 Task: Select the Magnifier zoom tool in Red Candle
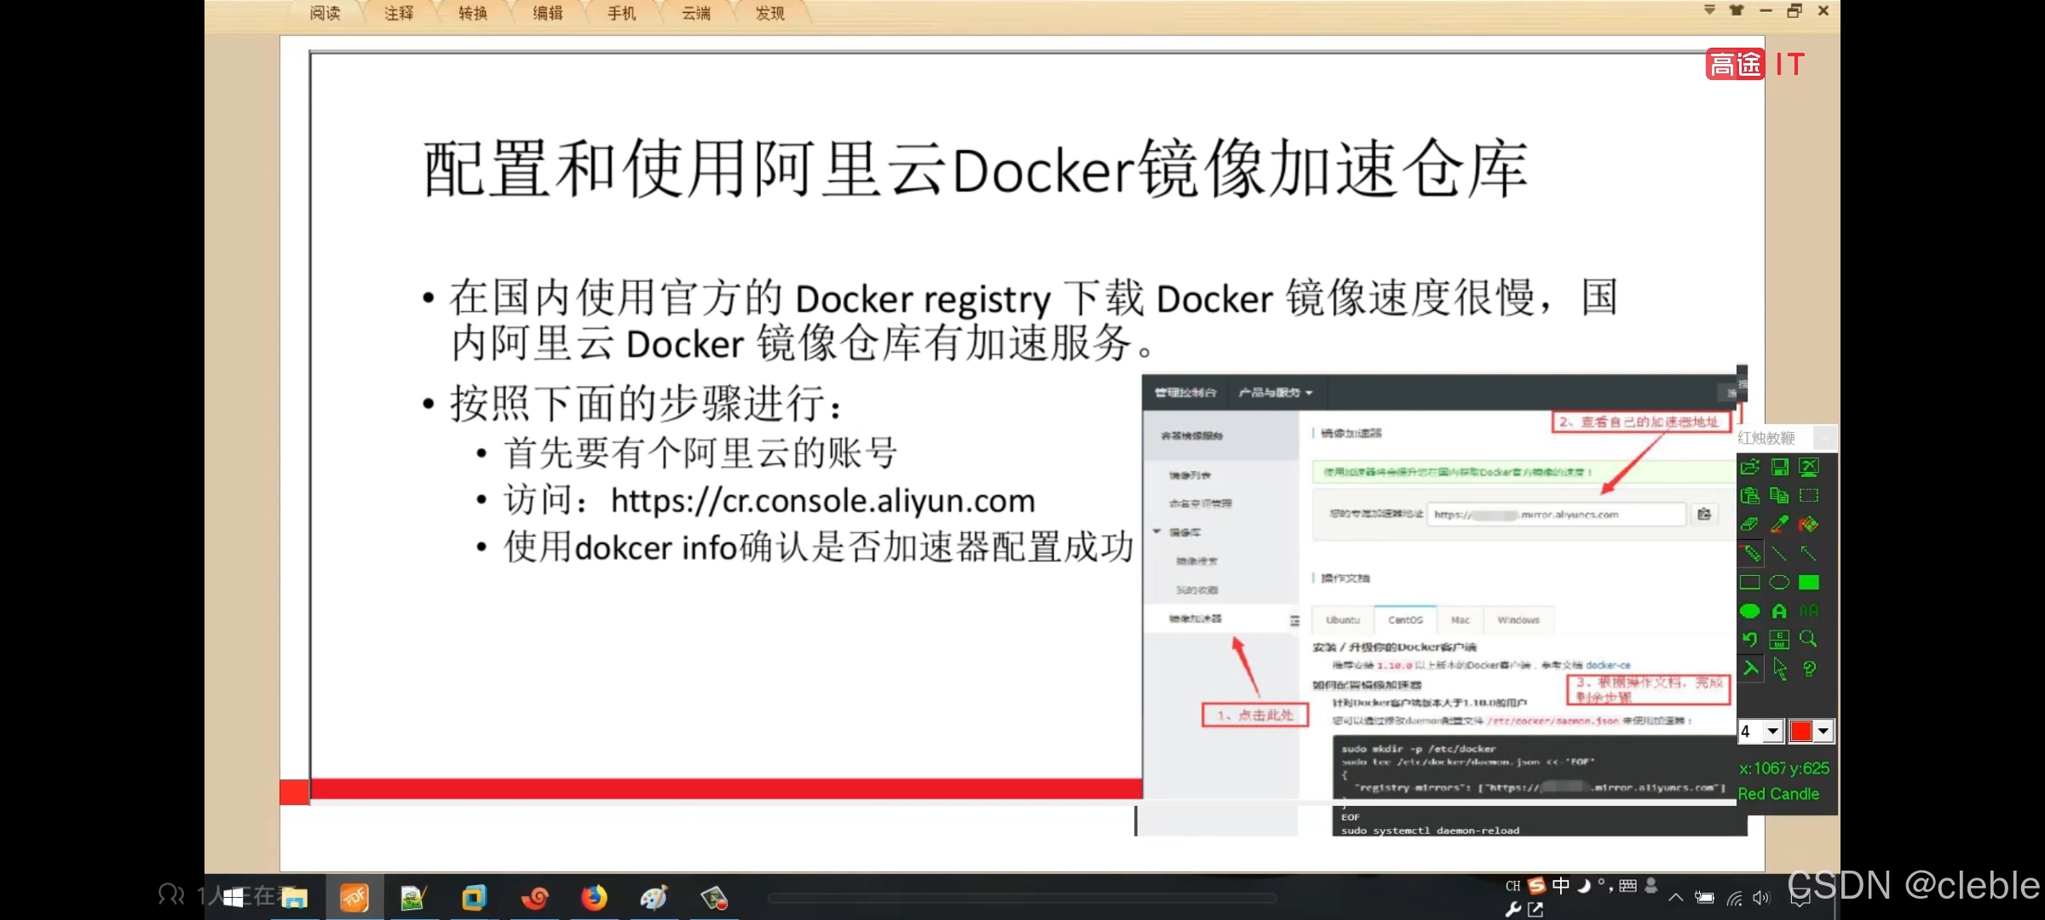[x=1809, y=639]
